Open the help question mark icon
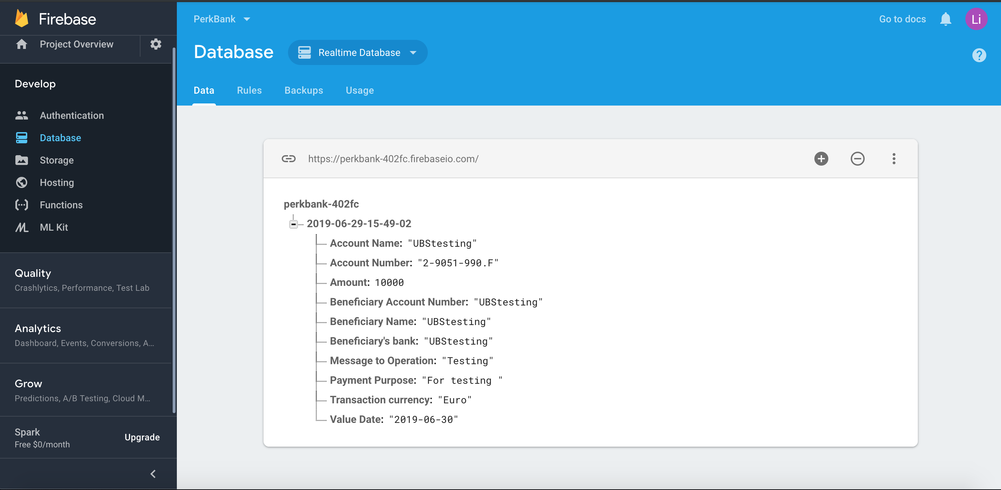The image size is (1001, 490). 979,55
